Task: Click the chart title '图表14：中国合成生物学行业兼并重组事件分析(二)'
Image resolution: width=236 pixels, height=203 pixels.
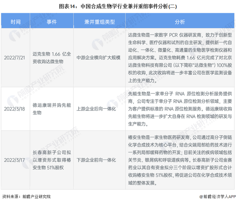Action: [118, 6]
